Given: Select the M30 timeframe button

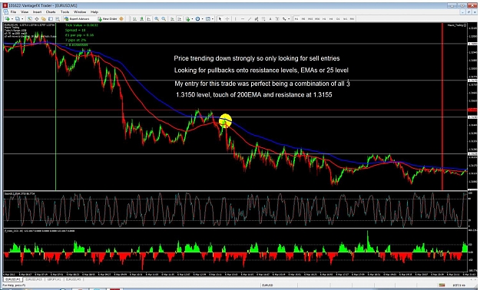Looking at the screenshot, I should [x=317, y=19].
